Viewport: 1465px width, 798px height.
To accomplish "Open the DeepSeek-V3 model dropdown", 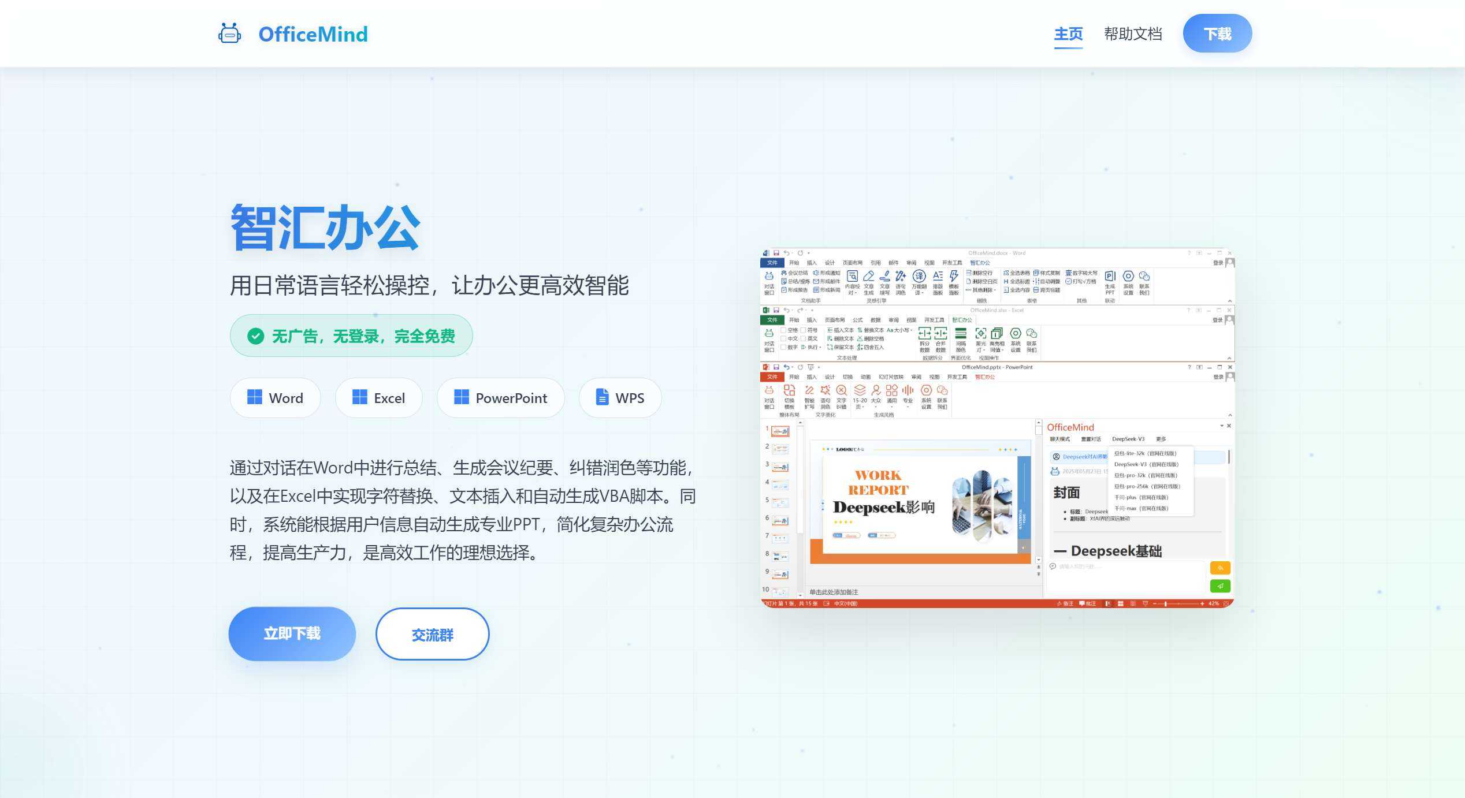I will pos(1128,439).
